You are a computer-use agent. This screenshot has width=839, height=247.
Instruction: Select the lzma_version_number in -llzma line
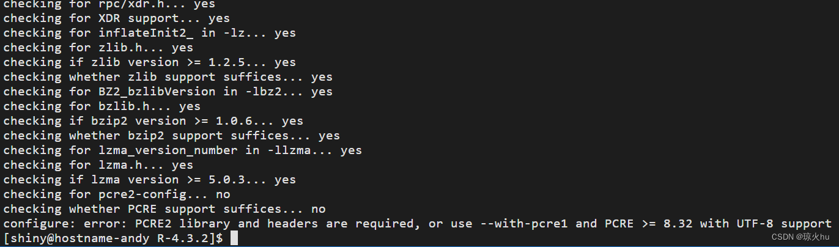[182, 150]
